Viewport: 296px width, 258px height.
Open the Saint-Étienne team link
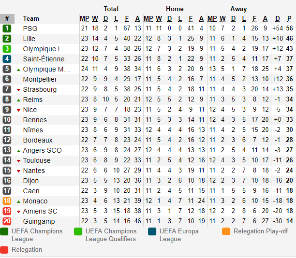tap(44, 59)
